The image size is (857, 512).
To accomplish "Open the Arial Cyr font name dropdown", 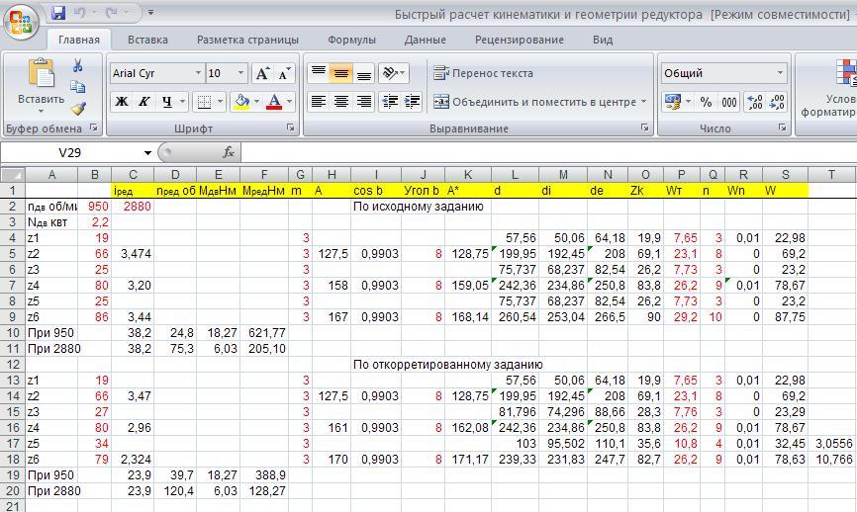I will (197, 73).
